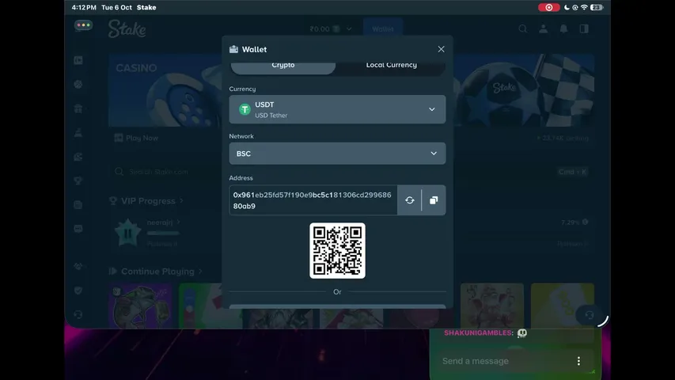This screenshot has width=675, height=380.
Task: Click the SHAKUNIGAMBLES chat username
Action: 478,333
